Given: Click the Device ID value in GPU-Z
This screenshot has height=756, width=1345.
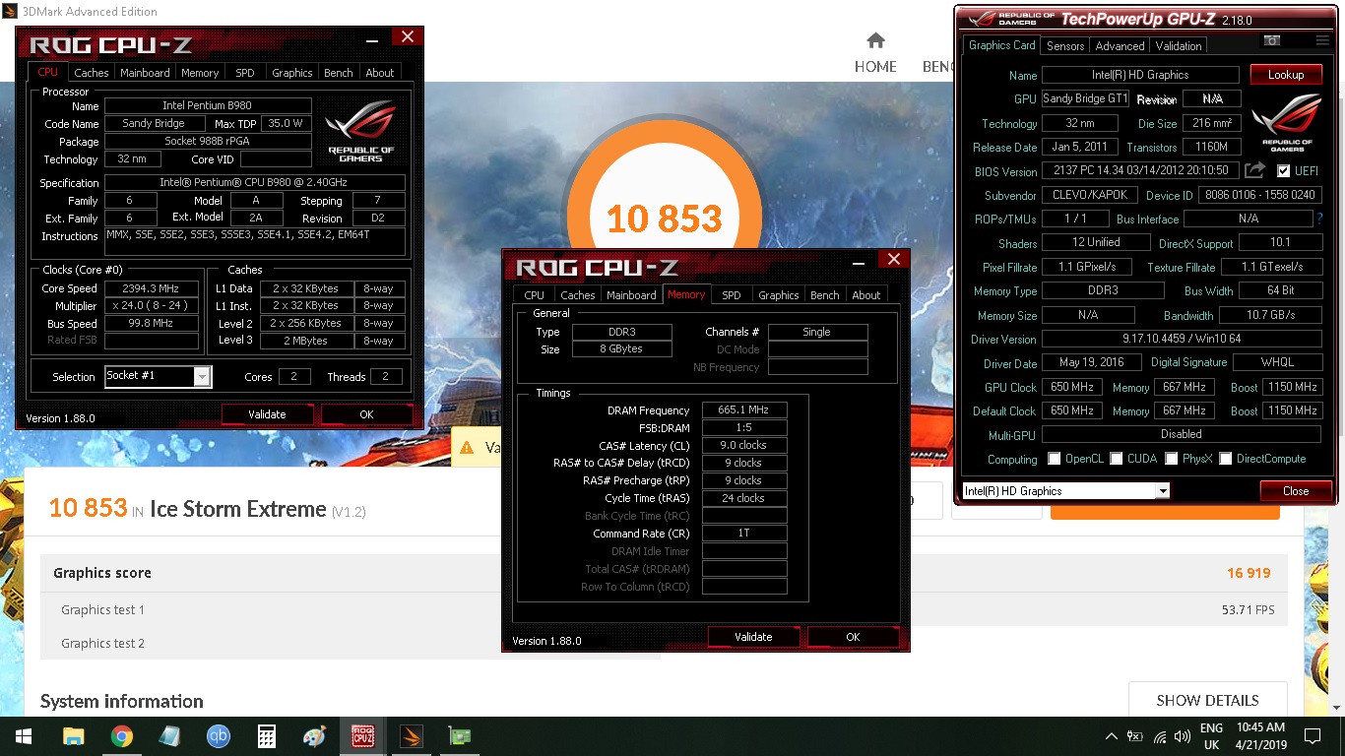Looking at the screenshot, I should point(1260,195).
